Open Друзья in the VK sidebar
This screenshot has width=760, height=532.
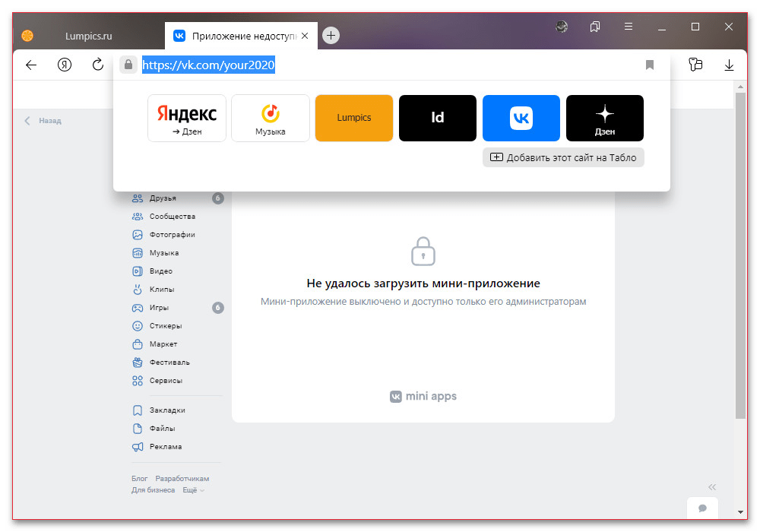pyautogui.click(x=163, y=198)
